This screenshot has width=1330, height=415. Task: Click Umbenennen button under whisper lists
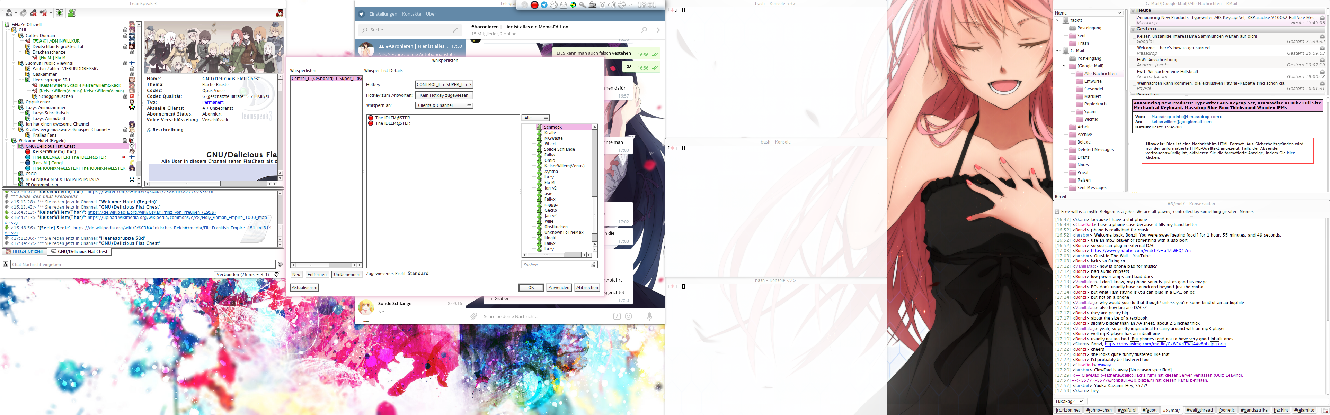click(x=347, y=274)
